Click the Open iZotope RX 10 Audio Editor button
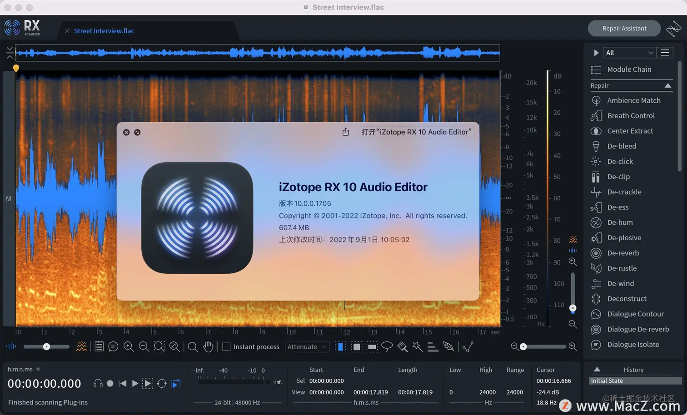The width and height of the screenshot is (687, 415). [x=416, y=132]
